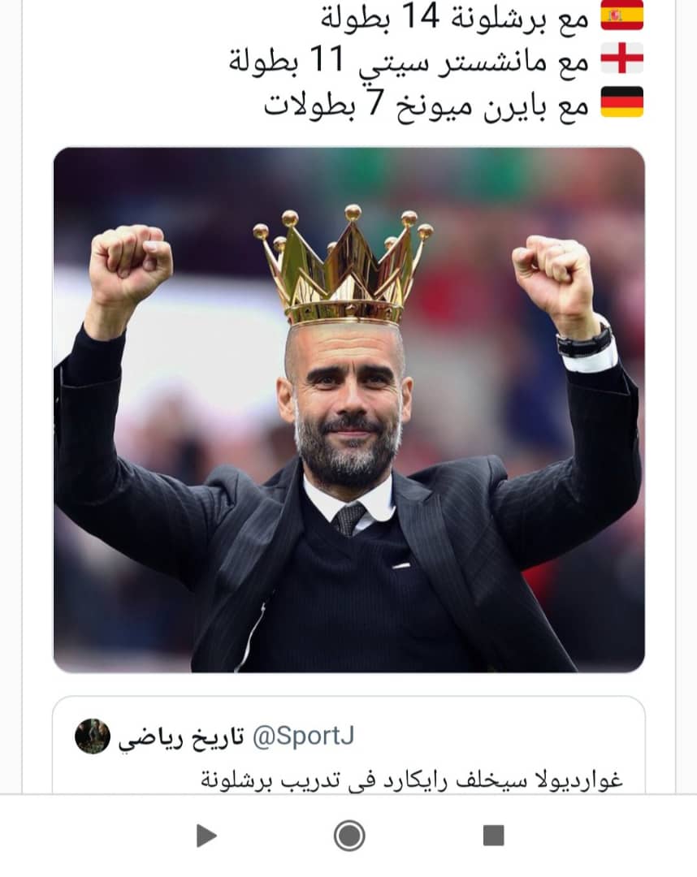Screen dimensions: 697x877
Task: Tap the Android recents square button
Action: pos(493,835)
